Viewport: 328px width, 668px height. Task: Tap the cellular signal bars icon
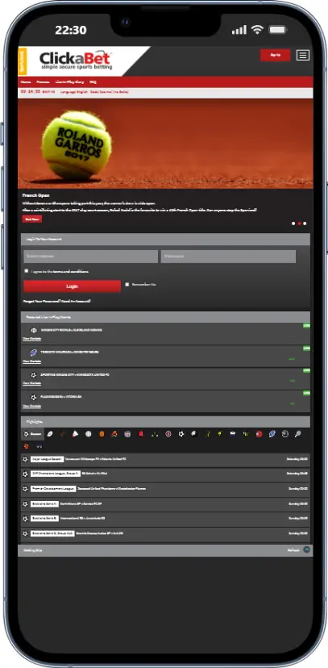[239, 30]
